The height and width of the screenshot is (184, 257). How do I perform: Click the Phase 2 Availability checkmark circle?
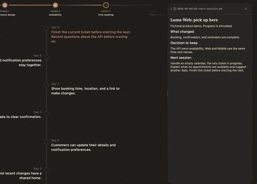click(x=55, y=5)
